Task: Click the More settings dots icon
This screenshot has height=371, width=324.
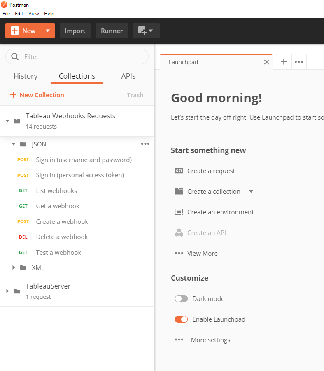Action: (179, 340)
